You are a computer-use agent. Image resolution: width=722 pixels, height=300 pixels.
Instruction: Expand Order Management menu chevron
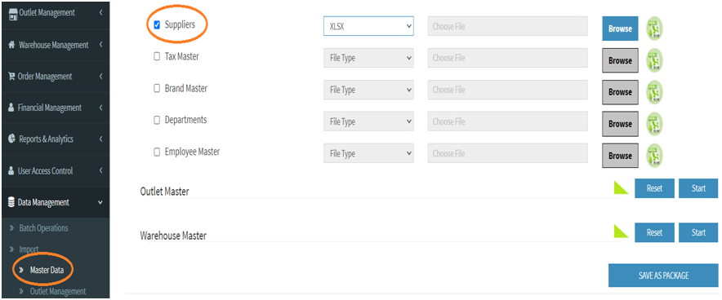pyautogui.click(x=100, y=77)
